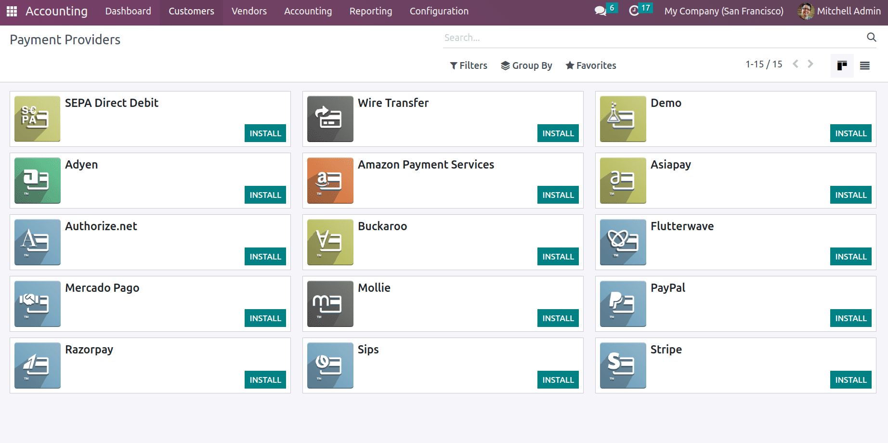Open the Dashboard menu
Viewport: 888px width, 443px height.
[x=128, y=11]
